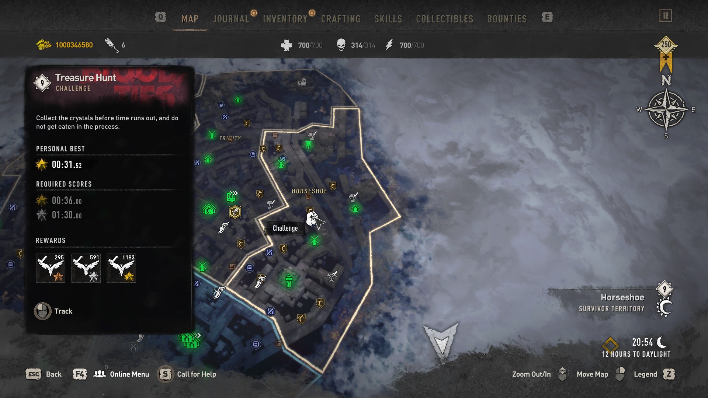Viewport: 708px width, 398px height.
Task: Go to the Bounties tab
Action: pyautogui.click(x=507, y=19)
